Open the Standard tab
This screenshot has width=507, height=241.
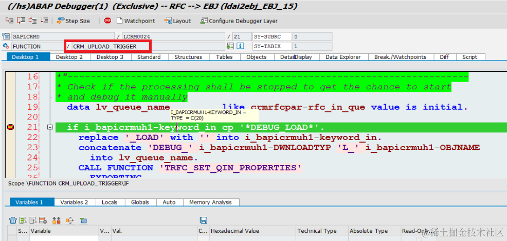click(149, 57)
